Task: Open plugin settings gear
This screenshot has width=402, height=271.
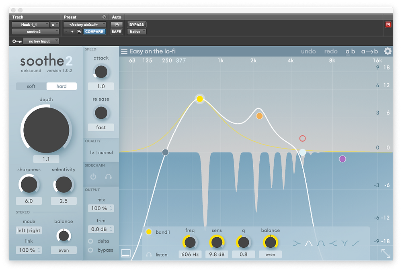Action: 388,51
